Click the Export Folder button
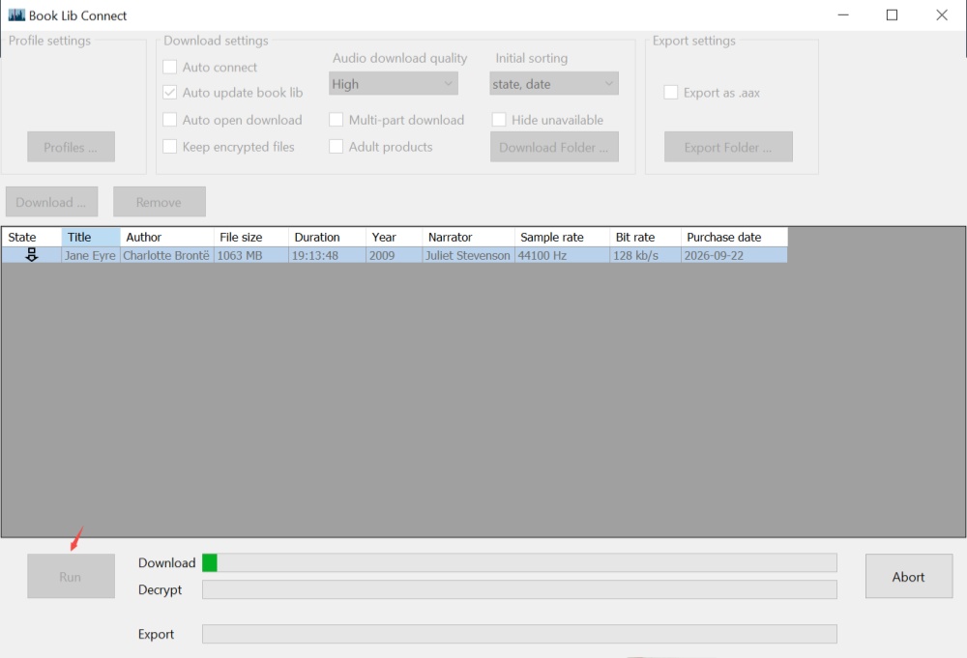This screenshot has height=658, width=967. point(728,147)
